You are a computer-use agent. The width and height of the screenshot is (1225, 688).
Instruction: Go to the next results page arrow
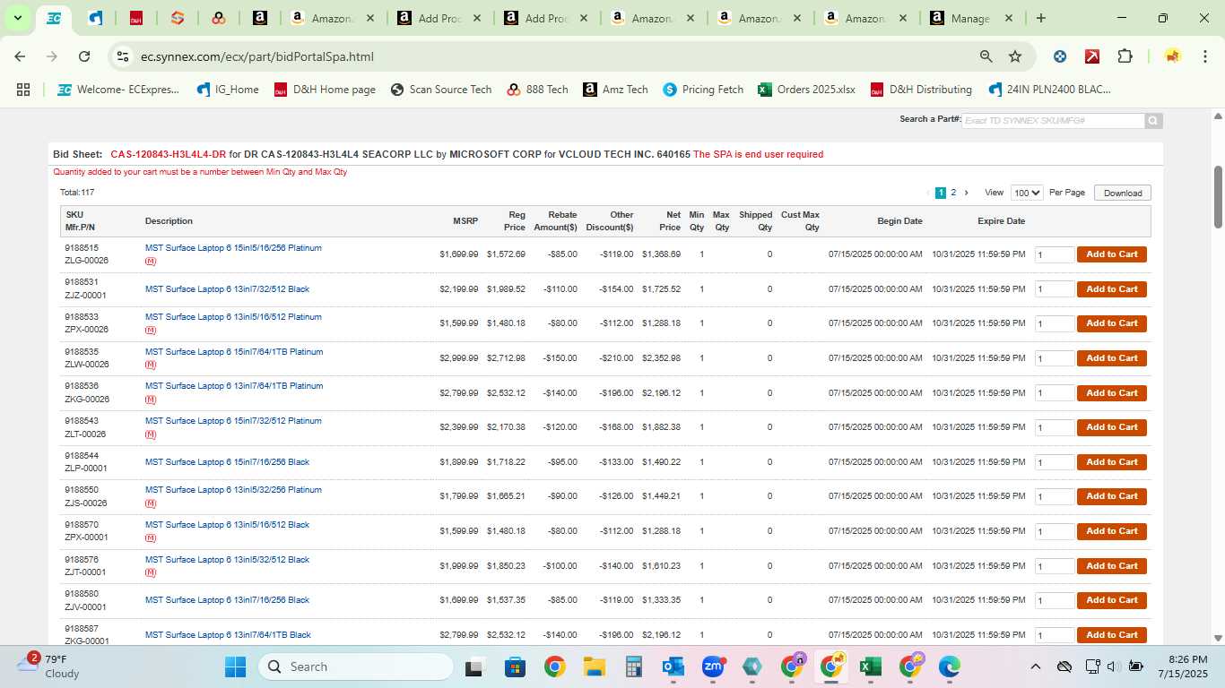click(x=966, y=193)
